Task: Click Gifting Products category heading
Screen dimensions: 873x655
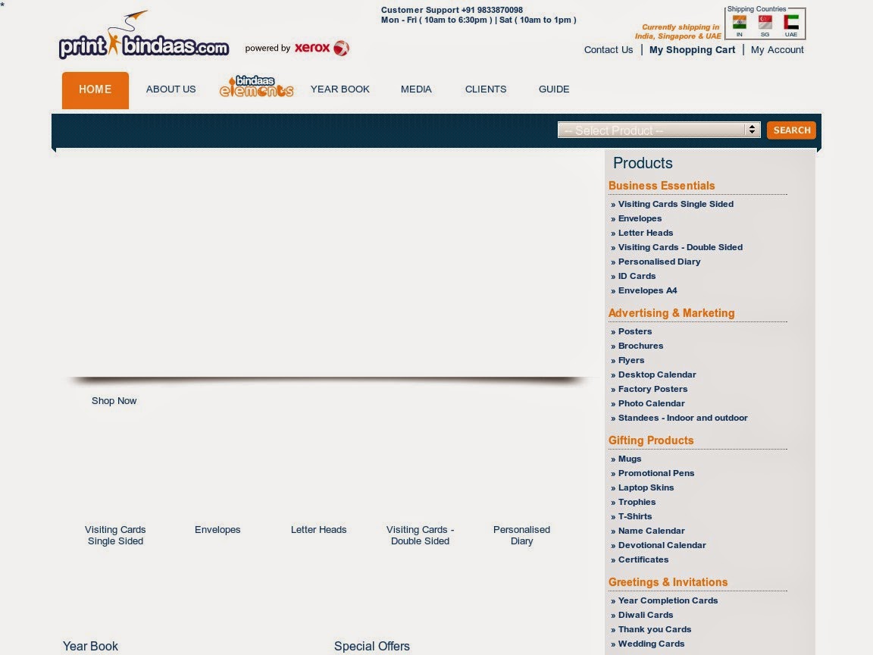Action: [650, 440]
